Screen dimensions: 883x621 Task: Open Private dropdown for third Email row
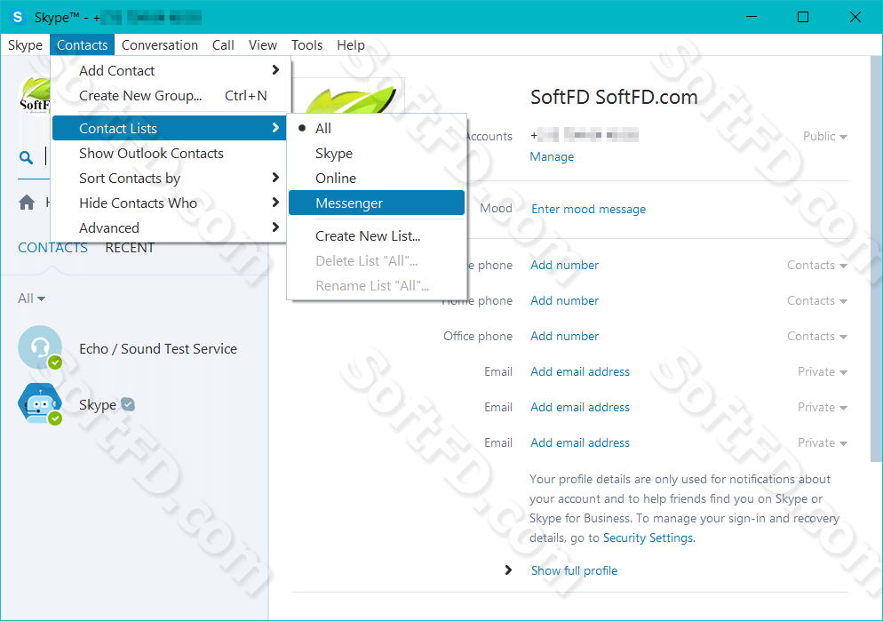click(x=823, y=442)
